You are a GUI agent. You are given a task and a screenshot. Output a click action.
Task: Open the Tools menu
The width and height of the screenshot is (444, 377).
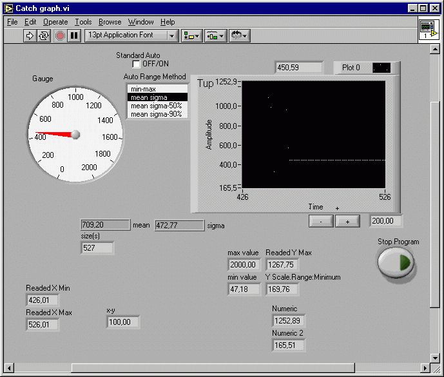click(83, 22)
